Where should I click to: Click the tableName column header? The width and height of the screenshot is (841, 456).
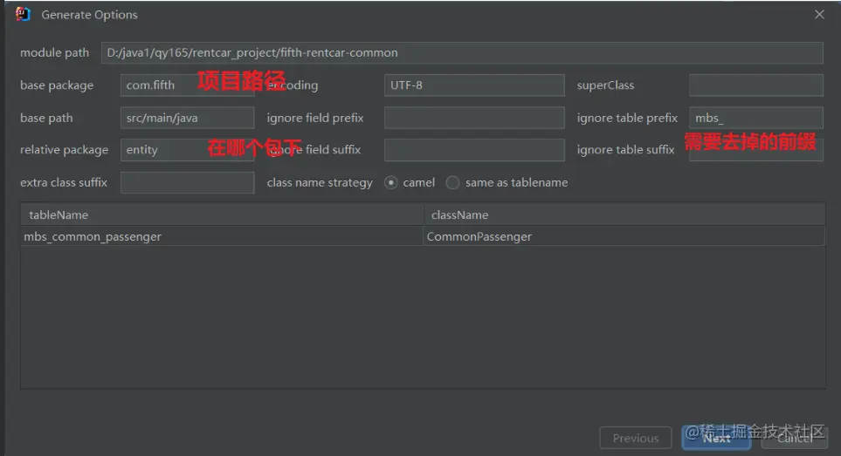222,214
